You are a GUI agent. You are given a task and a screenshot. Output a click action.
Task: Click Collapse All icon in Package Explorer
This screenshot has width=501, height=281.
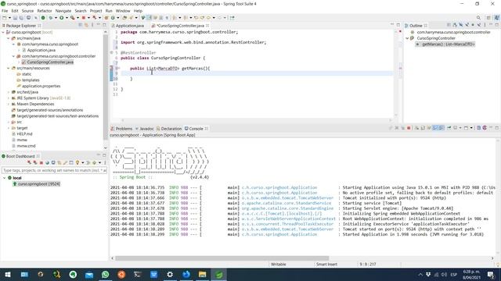point(80,25)
